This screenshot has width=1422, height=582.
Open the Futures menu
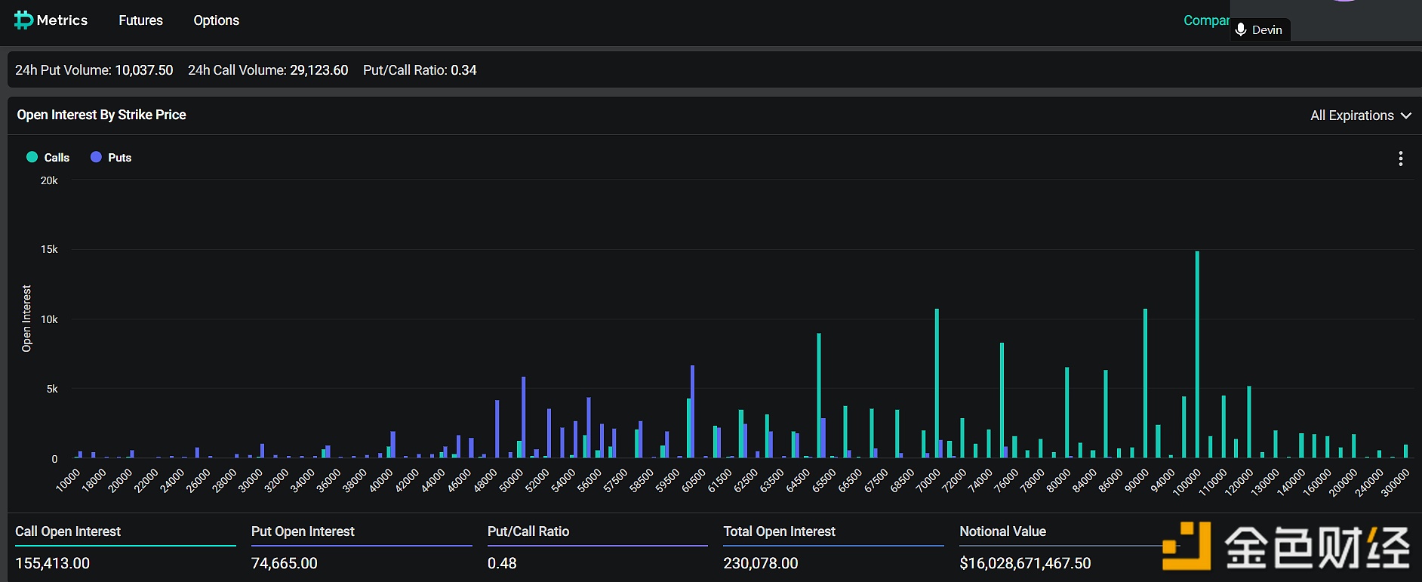[140, 20]
